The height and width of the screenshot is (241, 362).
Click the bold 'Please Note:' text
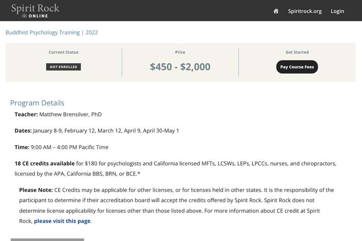click(x=36, y=190)
